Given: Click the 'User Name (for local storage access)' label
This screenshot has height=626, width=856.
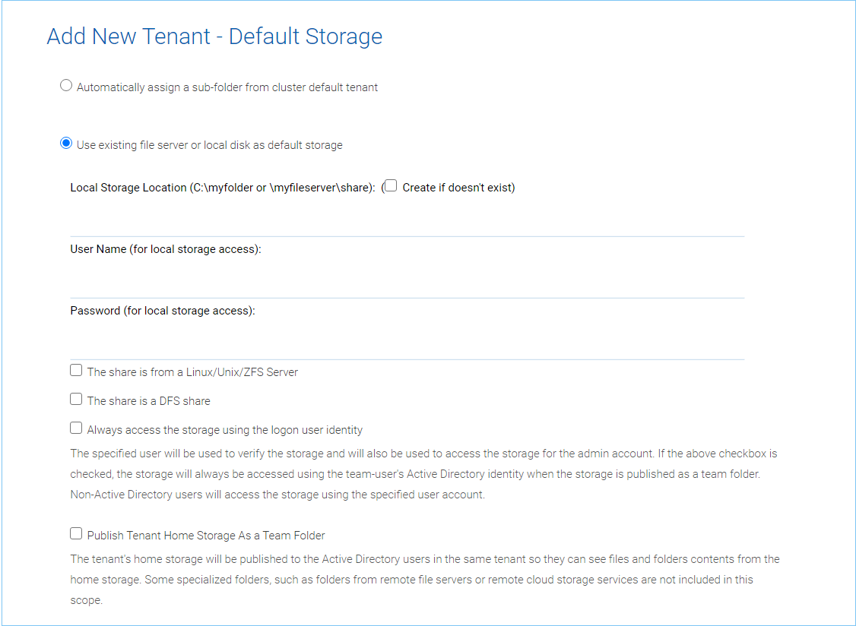Looking at the screenshot, I should tap(166, 249).
